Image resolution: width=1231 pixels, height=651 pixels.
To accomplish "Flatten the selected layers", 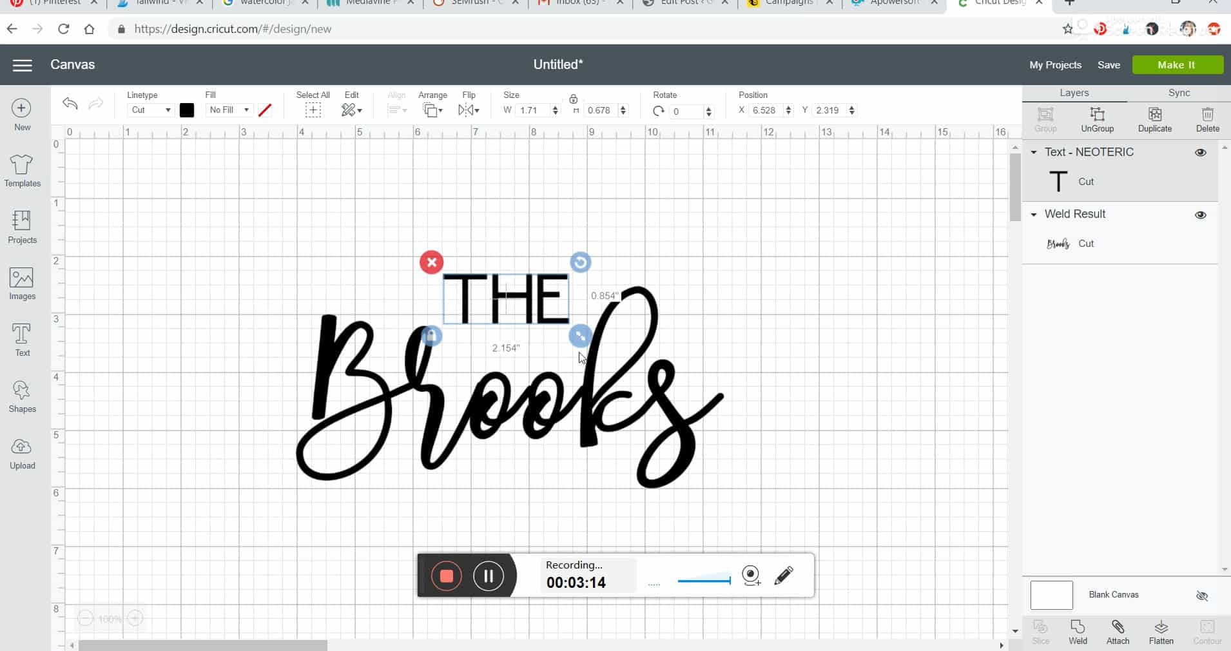I will tap(1161, 632).
